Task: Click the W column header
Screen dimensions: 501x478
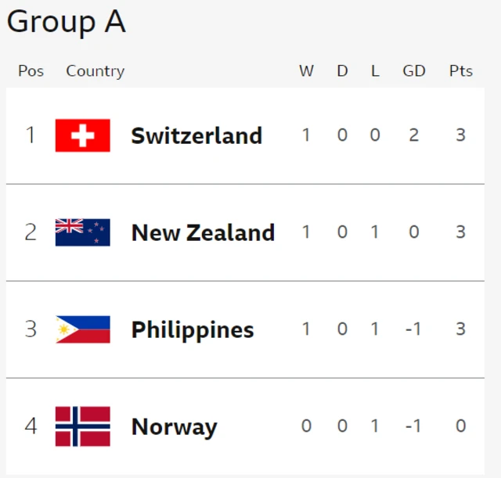Action: pyautogui.click(x=306, y=71)
